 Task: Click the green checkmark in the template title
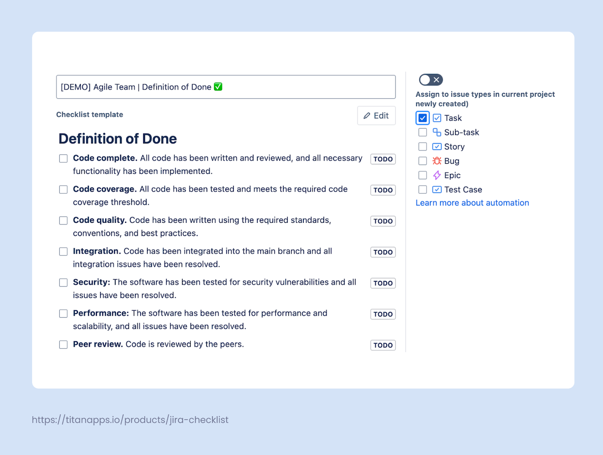click(218, 87)
